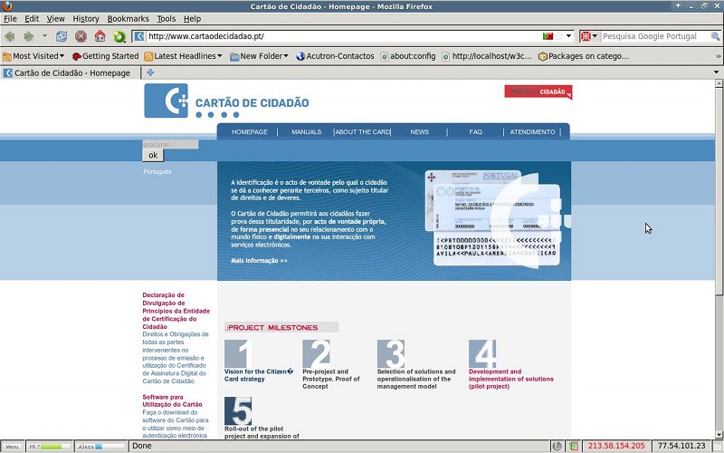Image resolution: width=724 pixels, height=453 pixels.
Task: Open Software para Utilização do Cartão link
Action: (172, 400)
